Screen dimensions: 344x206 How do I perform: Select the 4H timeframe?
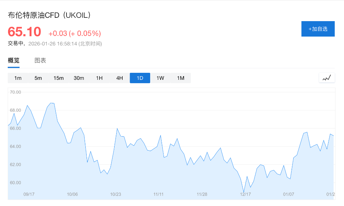click(120, 78)
